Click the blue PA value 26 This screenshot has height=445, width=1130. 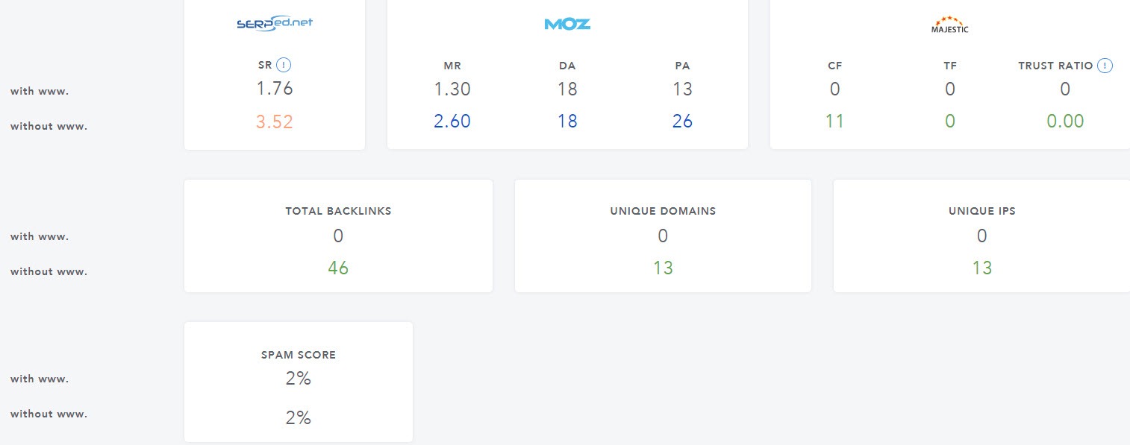pos(682,121)
